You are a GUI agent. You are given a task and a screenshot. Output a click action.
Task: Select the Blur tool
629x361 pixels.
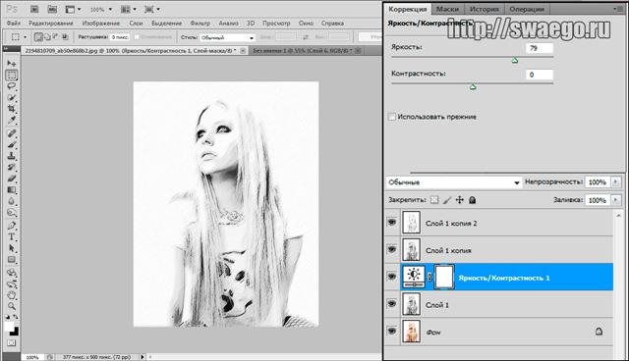(x=12, y=201)
